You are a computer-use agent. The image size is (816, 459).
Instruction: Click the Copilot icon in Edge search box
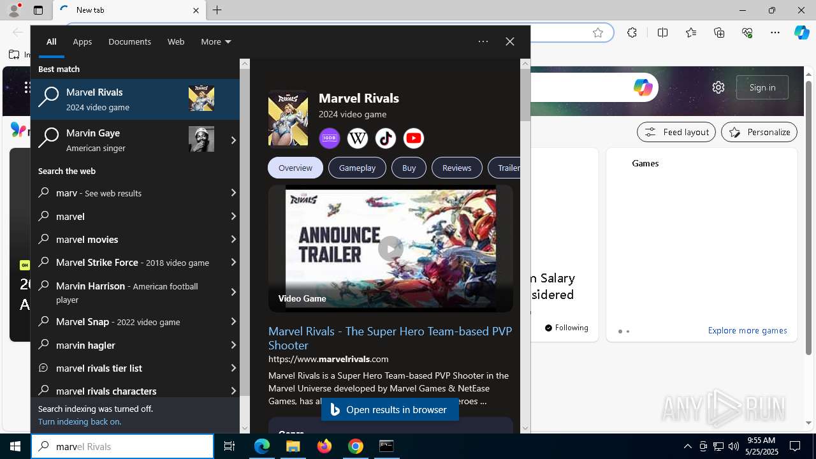click(x=643, y=87)
